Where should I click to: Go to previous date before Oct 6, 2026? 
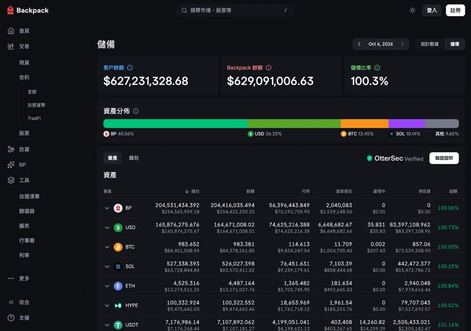(x=359, y=44)
